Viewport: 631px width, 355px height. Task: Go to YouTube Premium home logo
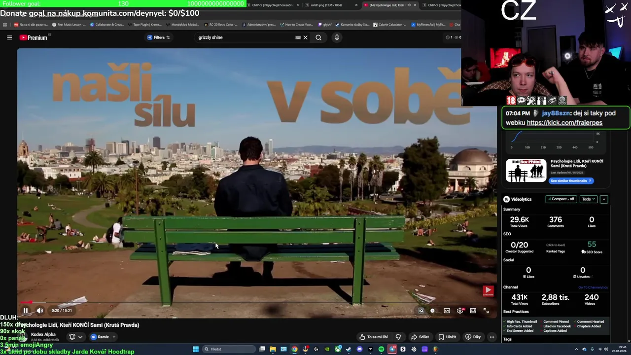pyautogui.click(x=34, y=37)
